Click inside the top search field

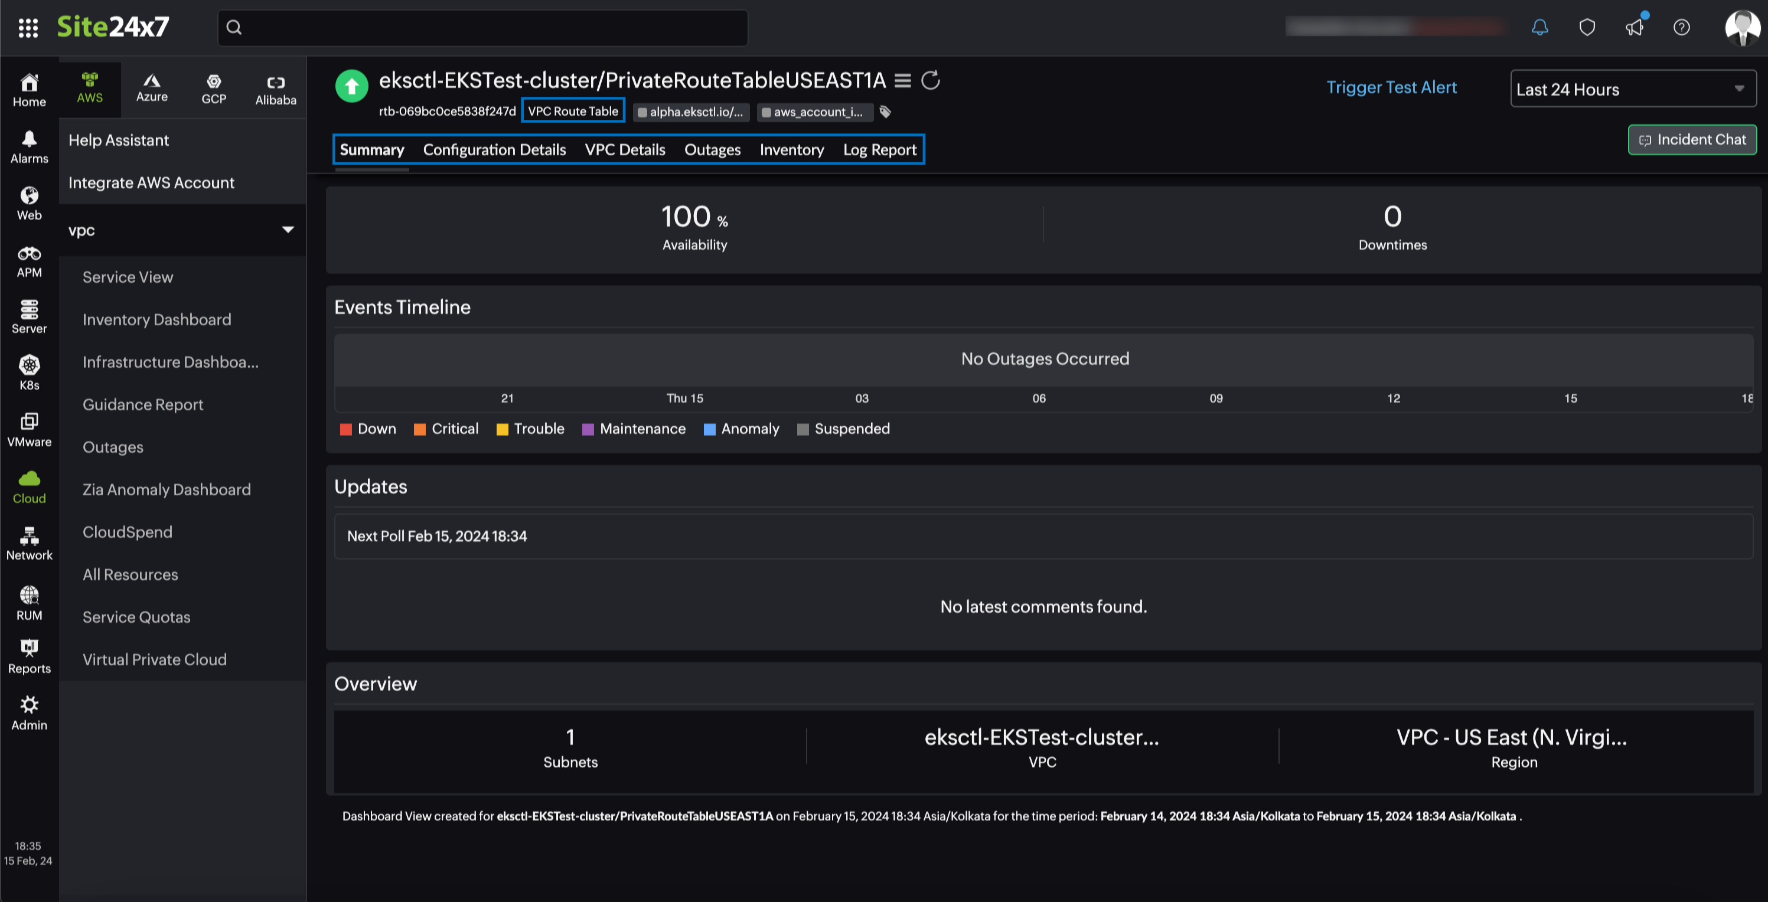[481, 27]
